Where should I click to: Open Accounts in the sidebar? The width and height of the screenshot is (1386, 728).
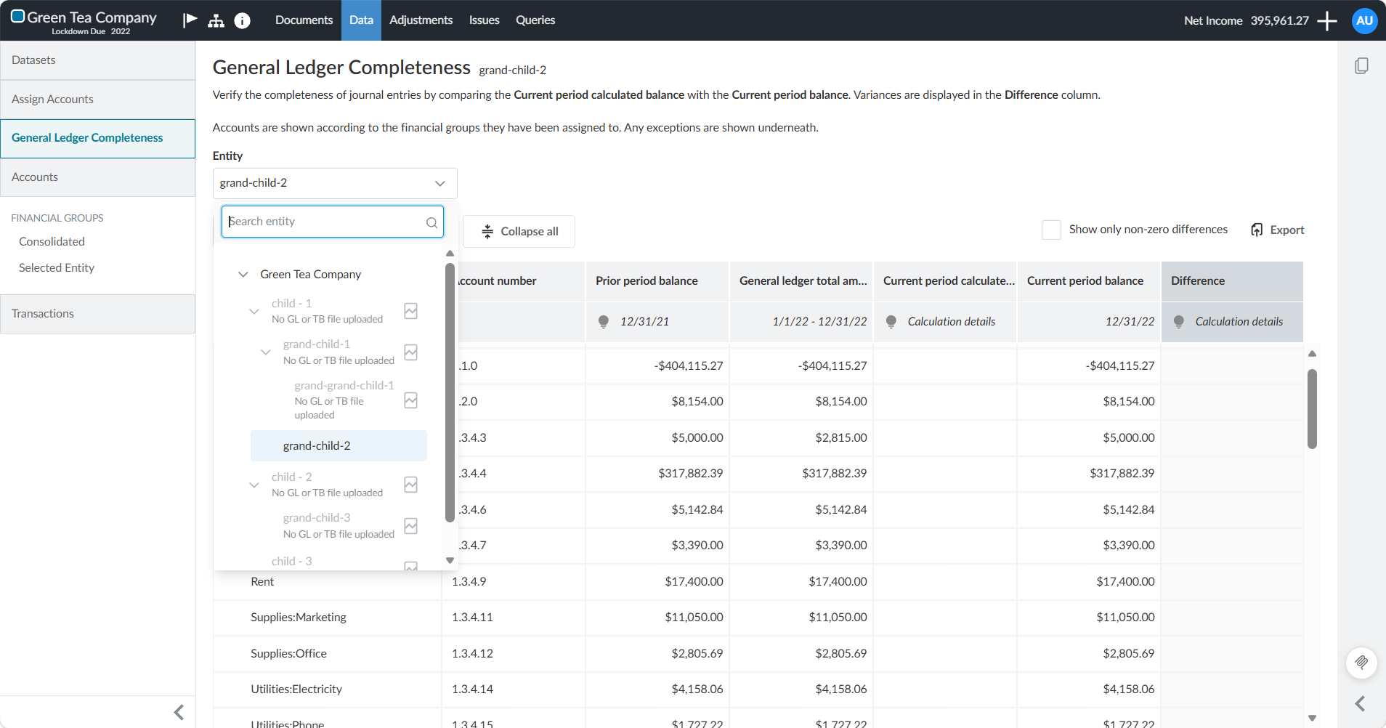(x=97, y=177)
